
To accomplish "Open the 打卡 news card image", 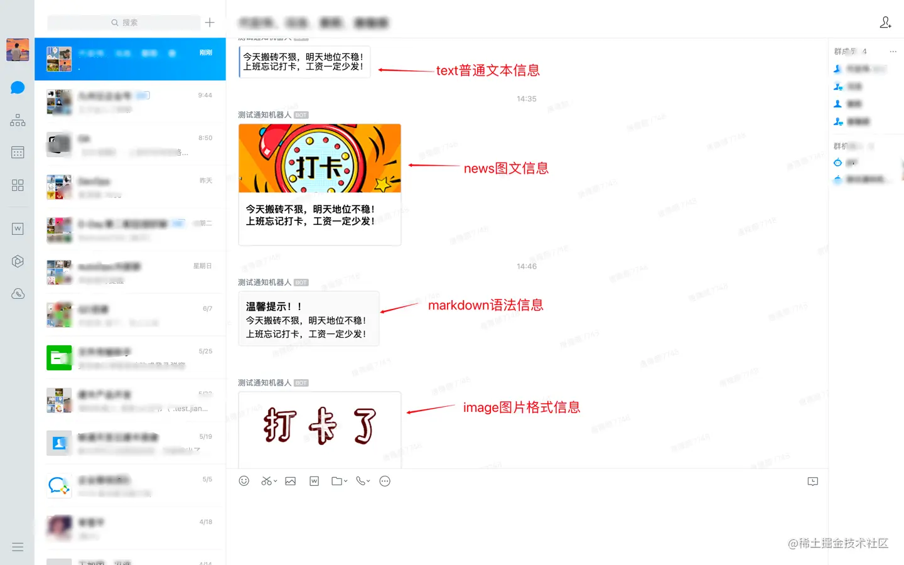I will (x=320, y=158).
